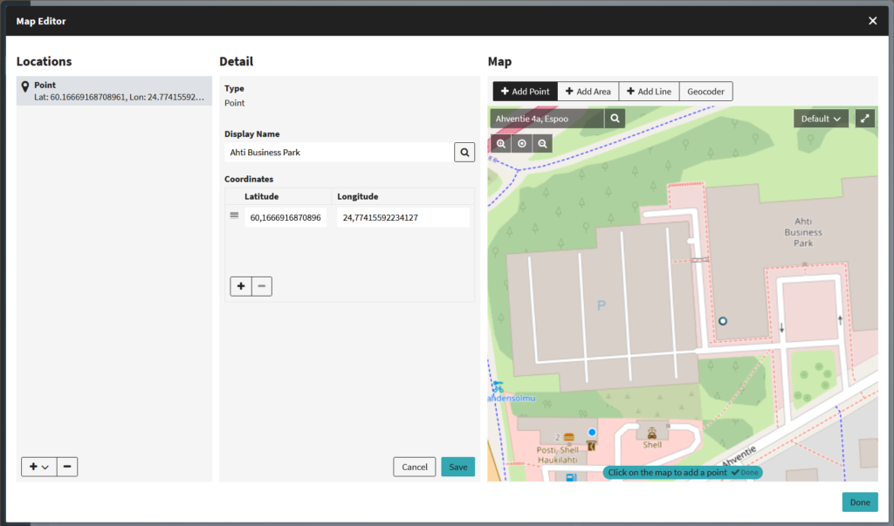
Task: Open the Default map layer dropdown
Action: [x=821, y=118]
